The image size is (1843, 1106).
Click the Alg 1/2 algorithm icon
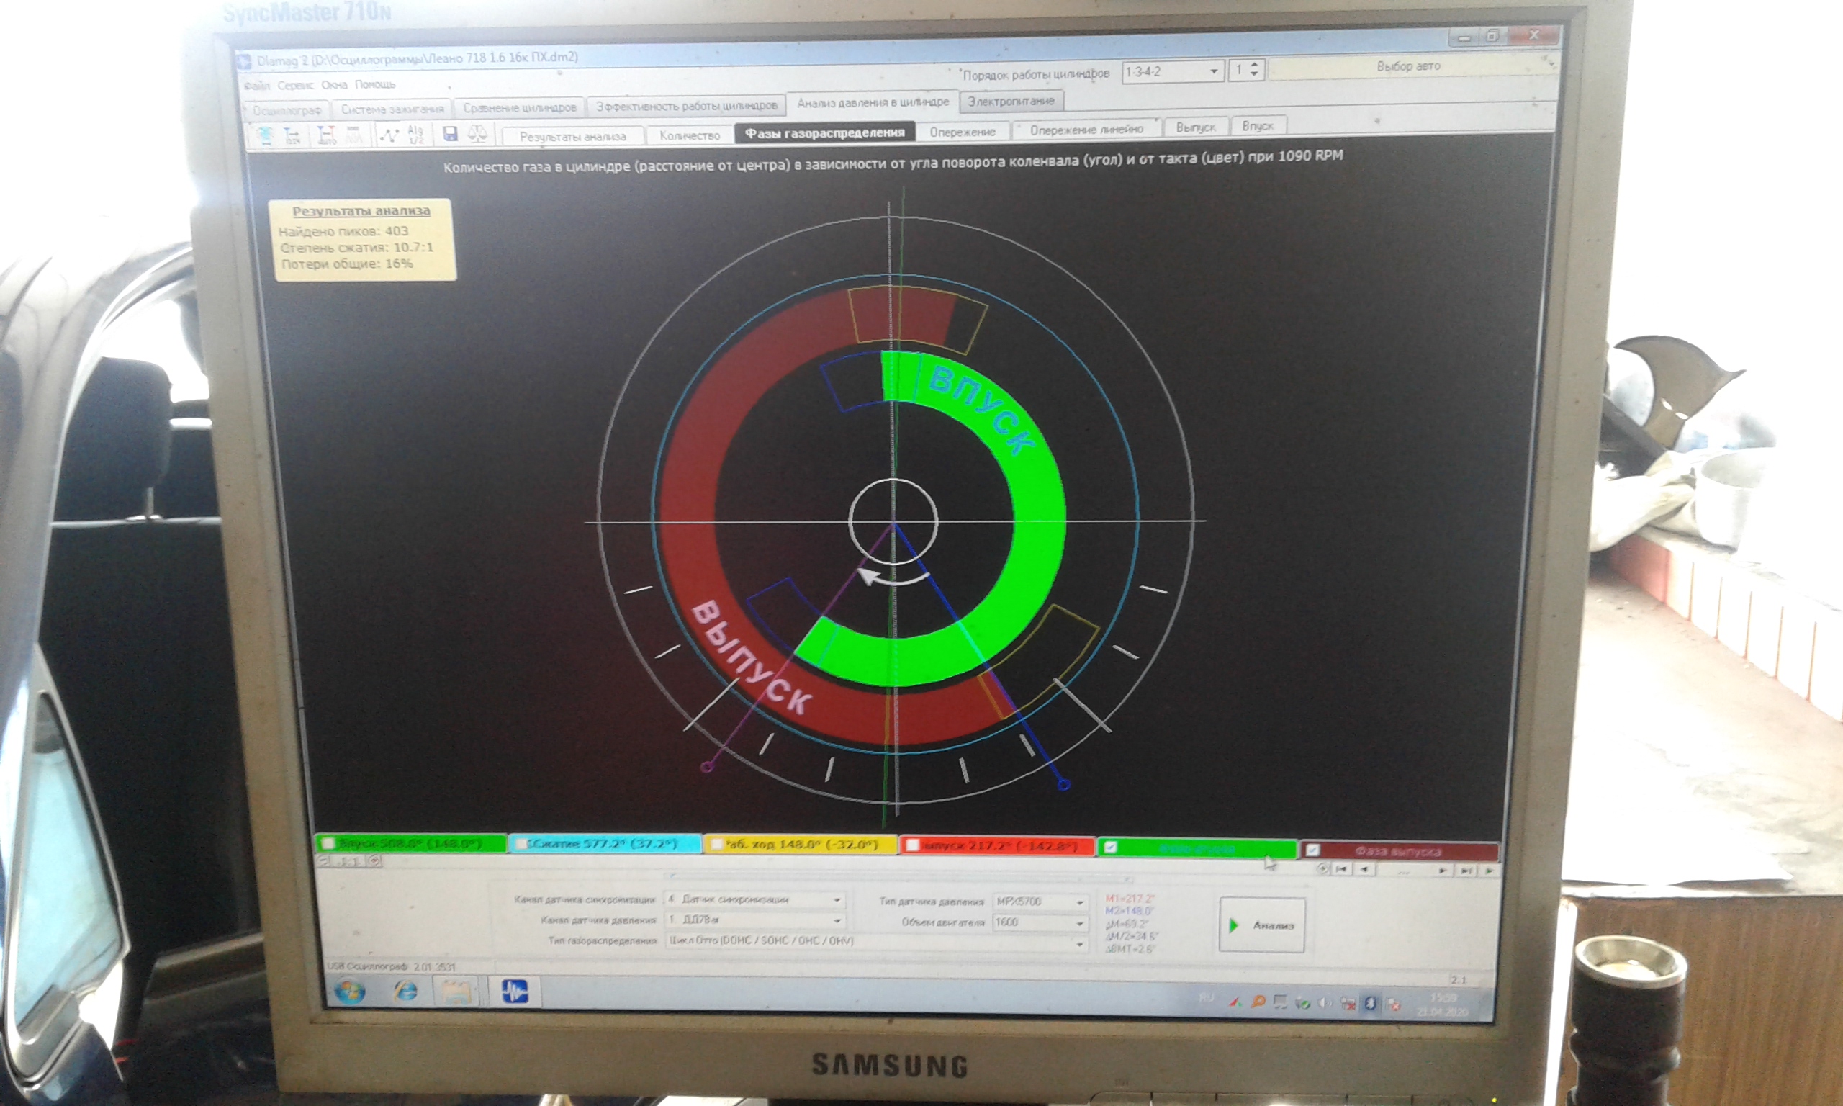tap(415, 135)
